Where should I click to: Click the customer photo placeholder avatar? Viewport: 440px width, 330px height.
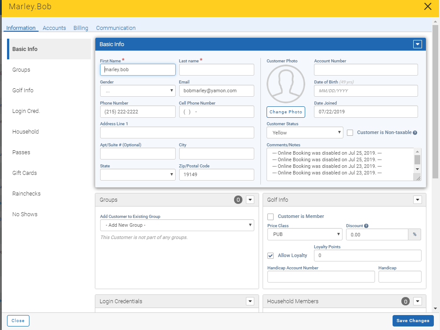(x=286, y=84)
